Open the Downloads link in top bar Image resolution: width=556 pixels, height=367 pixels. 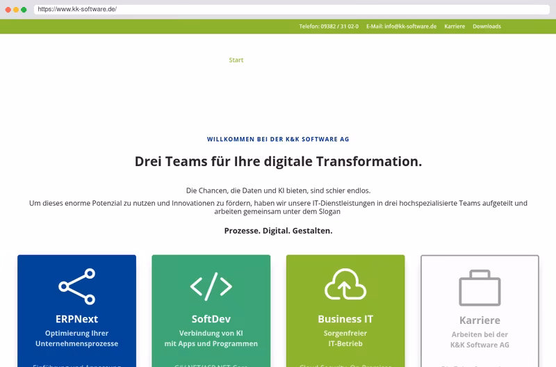click(487, 26)
